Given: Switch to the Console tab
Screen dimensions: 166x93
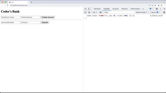Looking at the screenshot, I should [x=107, y=9].
